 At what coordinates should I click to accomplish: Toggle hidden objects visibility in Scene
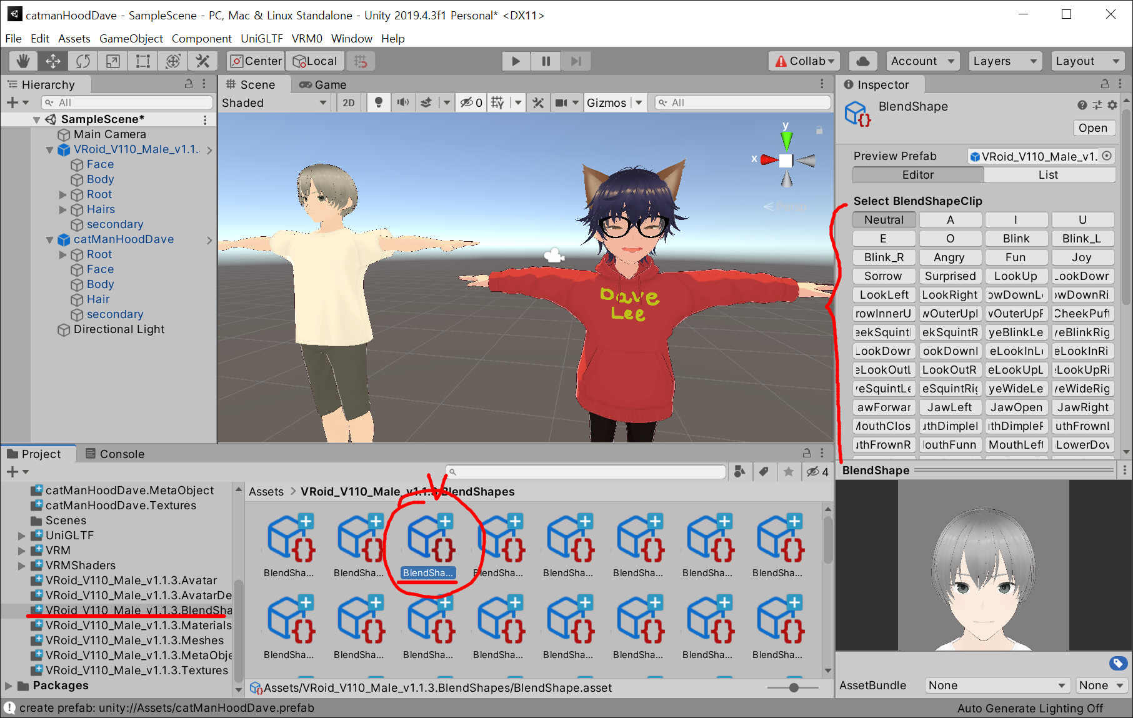pyautogui.click(x=471, y=103)
